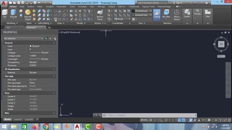232x130 pixels.
Task: Collapse the General properties section
Action: 54,43
